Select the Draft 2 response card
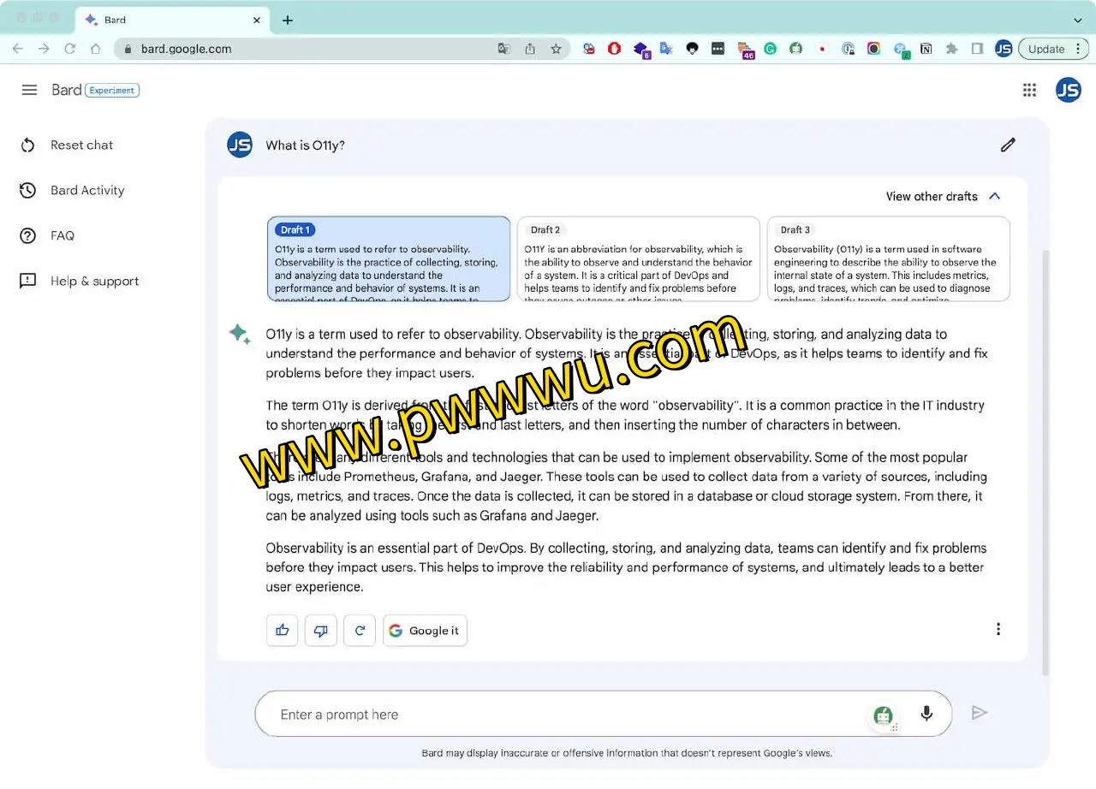This screenshot has width=1096, height=789. pyautogui.click(x=638, y=258)
